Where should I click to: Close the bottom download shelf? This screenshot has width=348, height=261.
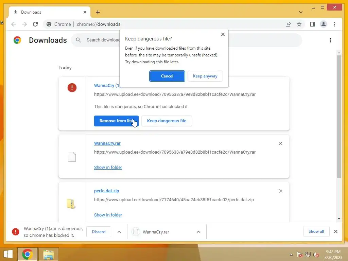click(336, 231)
